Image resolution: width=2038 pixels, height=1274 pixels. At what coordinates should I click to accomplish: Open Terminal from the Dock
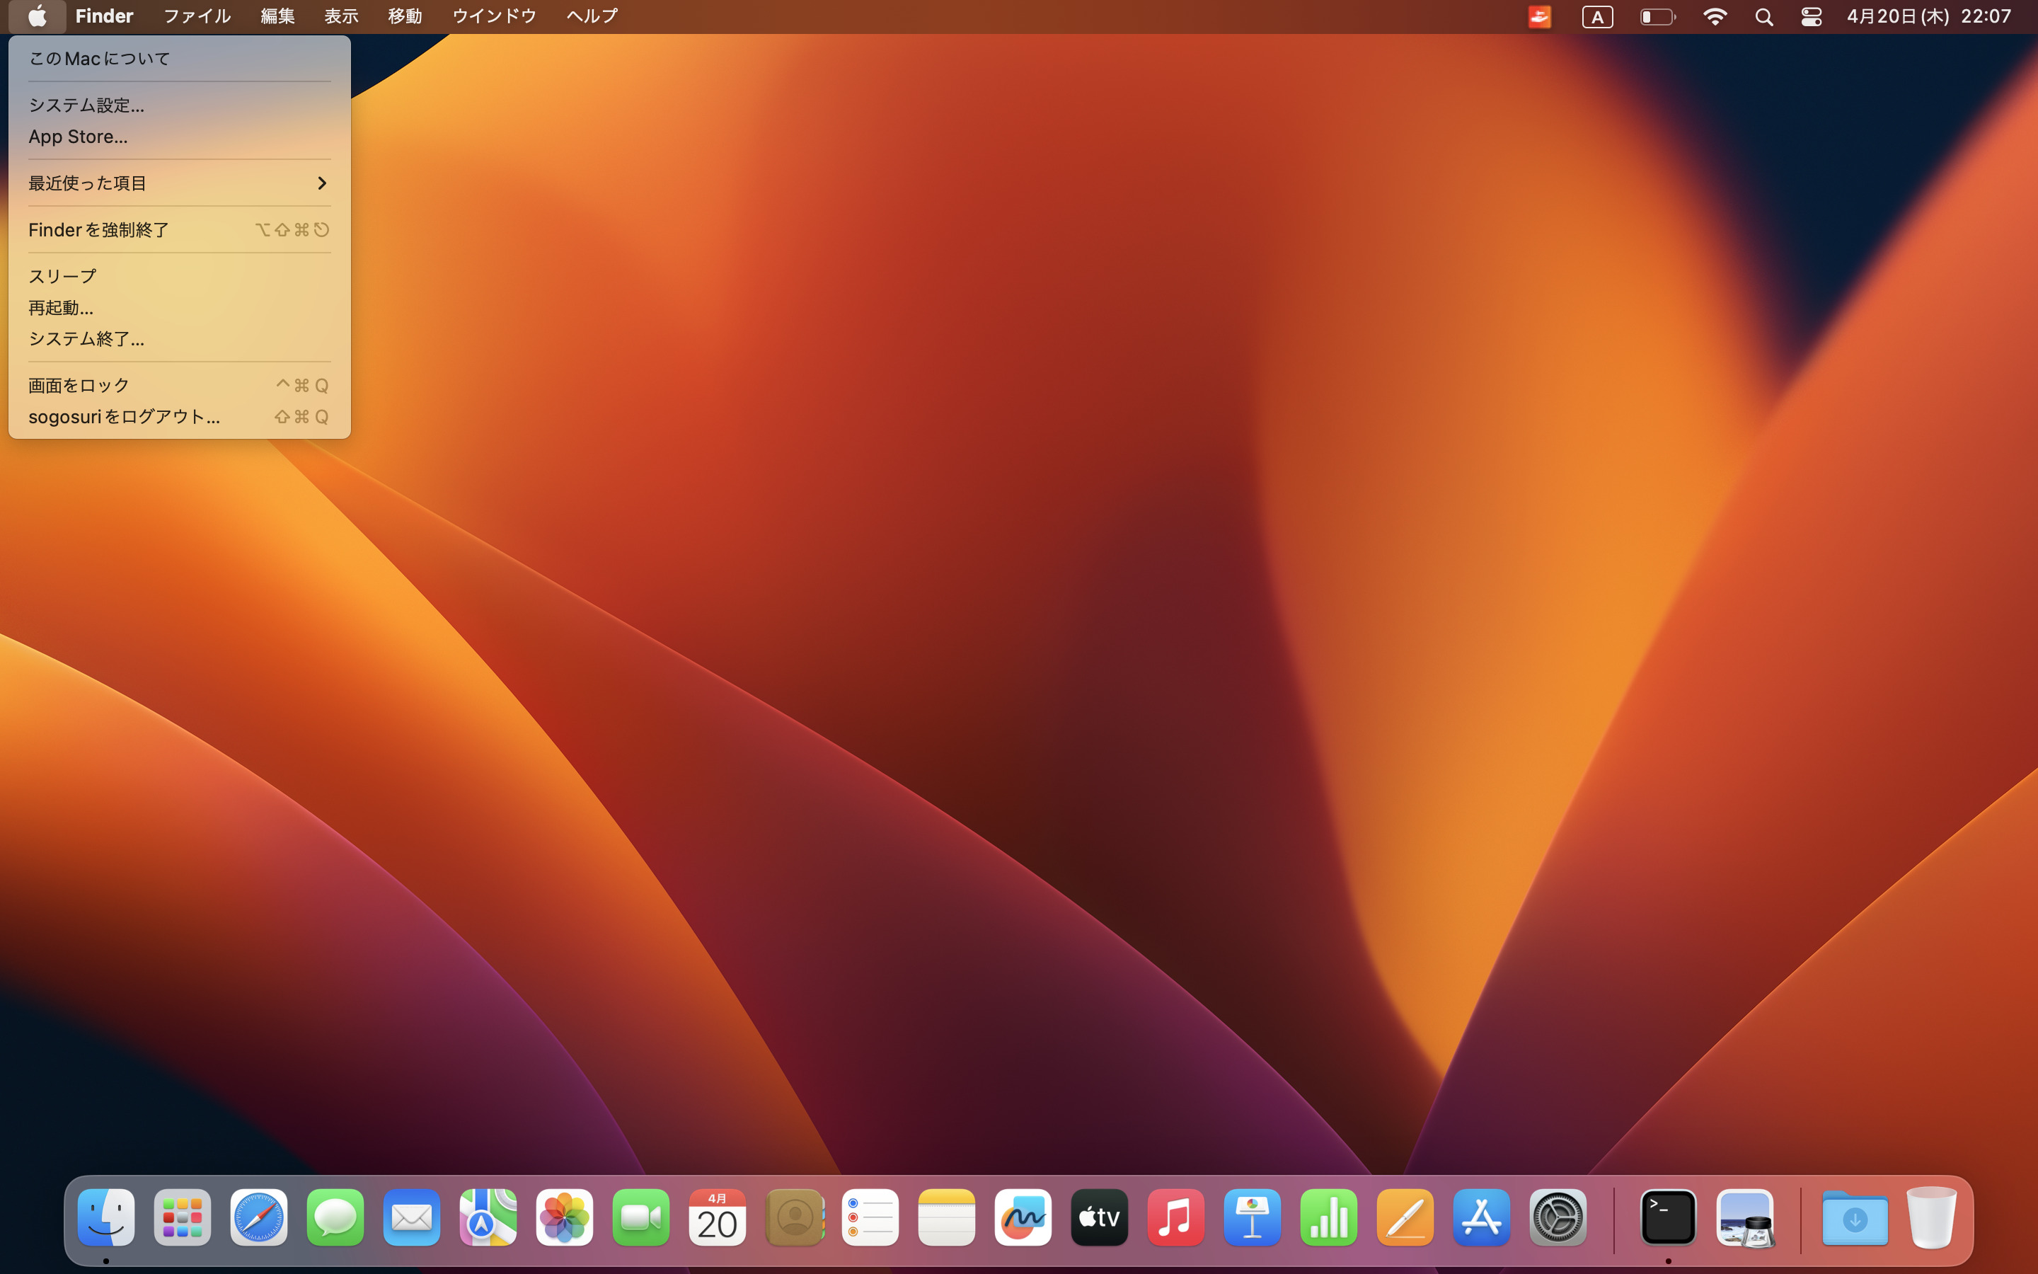click(x=1669, y=1217)
